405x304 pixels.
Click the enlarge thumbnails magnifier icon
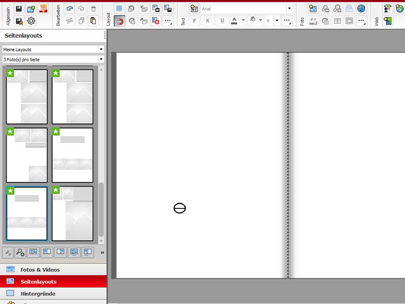pos(20,252)
